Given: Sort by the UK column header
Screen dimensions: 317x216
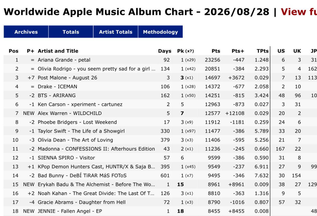Looking at the screenshot, I should [297, 51].
